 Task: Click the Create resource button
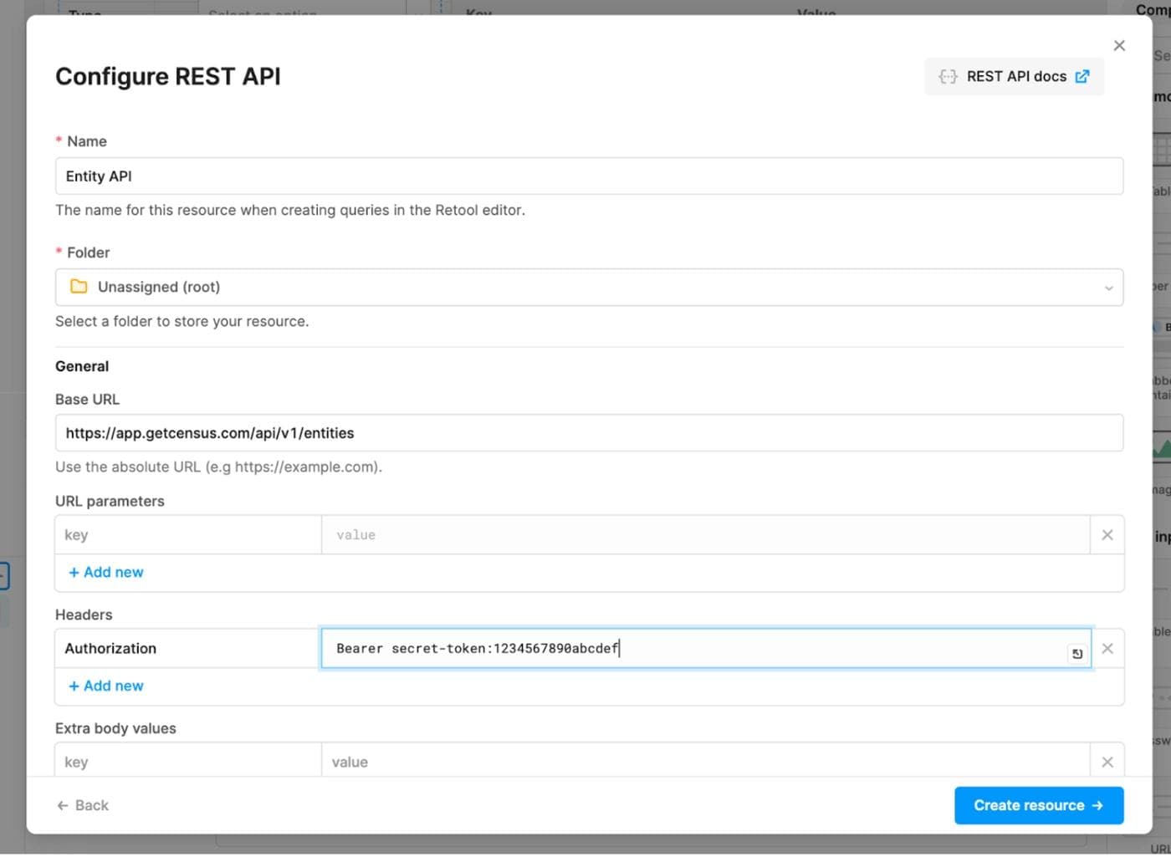pyautogui.click(x=1038, y=804)
